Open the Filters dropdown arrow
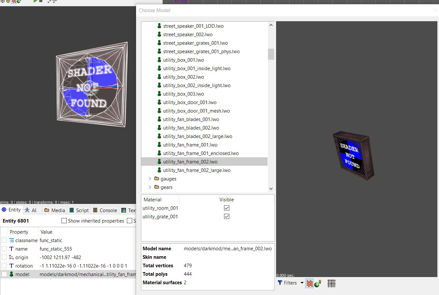 302,283
